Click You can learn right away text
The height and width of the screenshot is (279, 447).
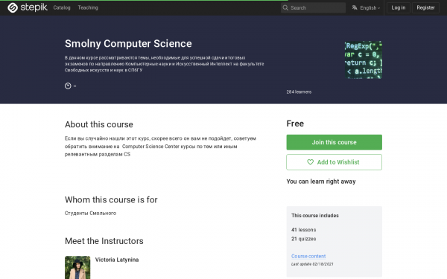pos(321,182)
